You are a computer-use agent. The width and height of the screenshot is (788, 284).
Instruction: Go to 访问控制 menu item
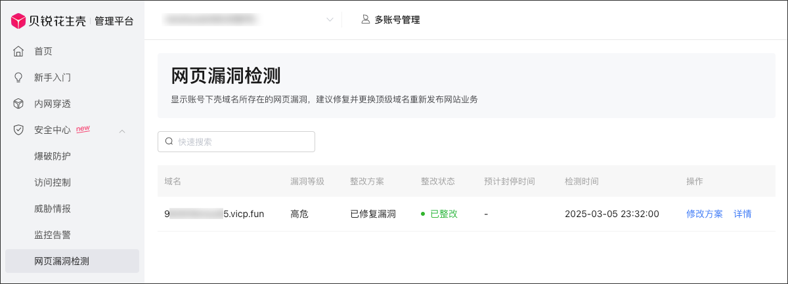(x=53, y=182)
